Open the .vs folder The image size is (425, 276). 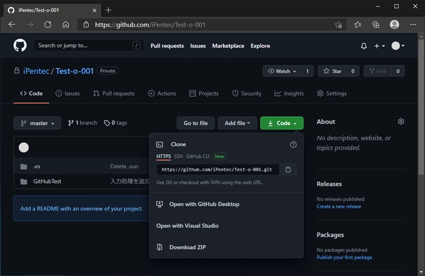pos(37,166)
